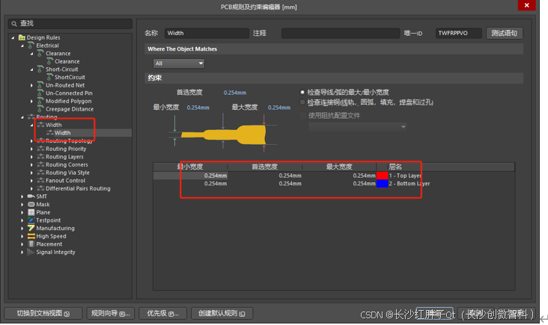Click Bottom Layer maximum width cell

339,184
